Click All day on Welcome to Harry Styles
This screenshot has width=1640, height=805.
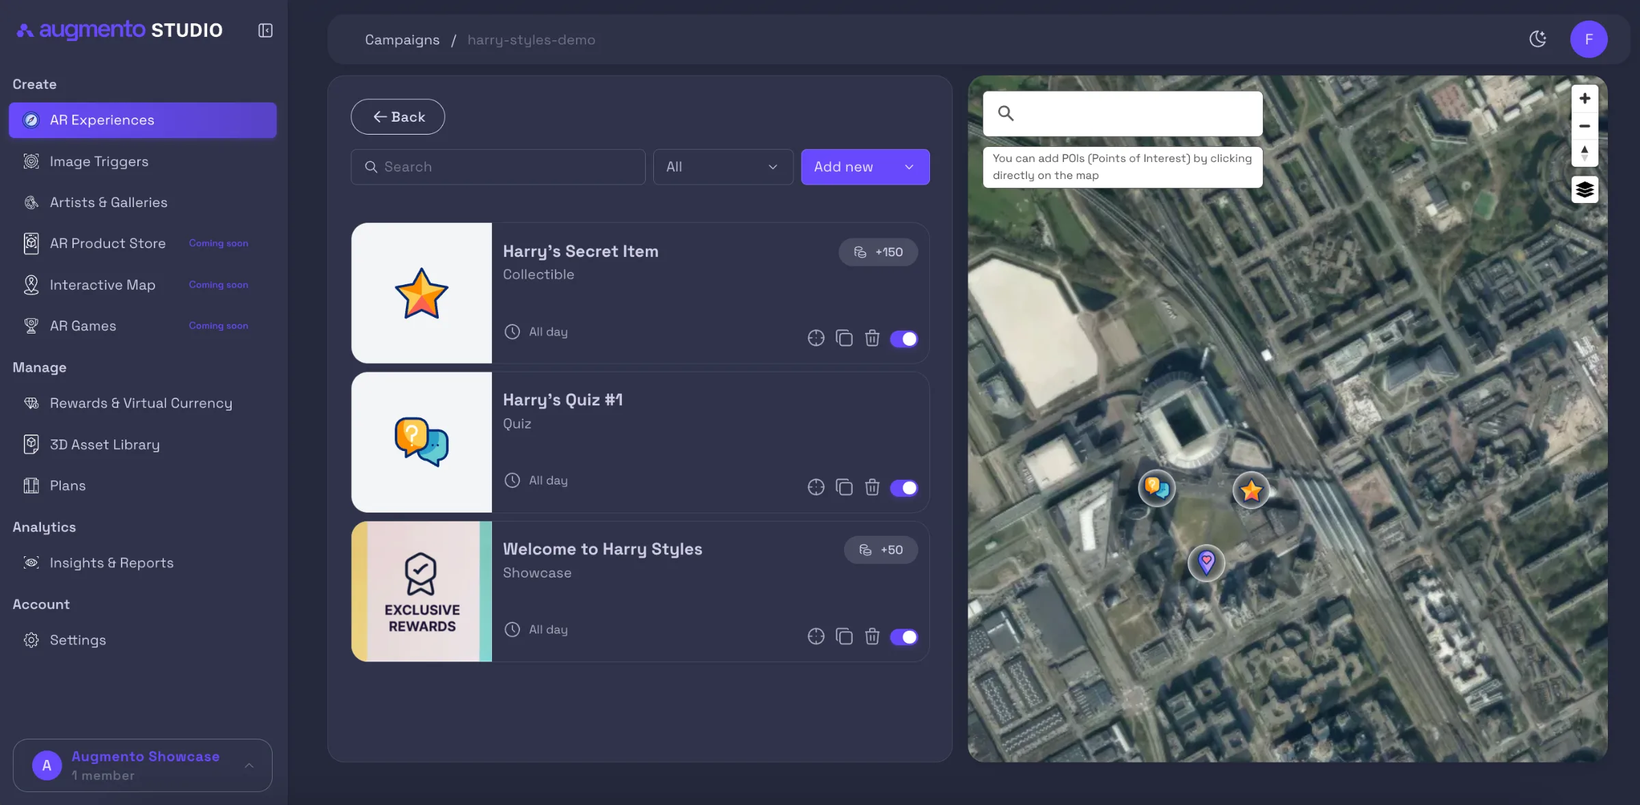tap(548, 629)
